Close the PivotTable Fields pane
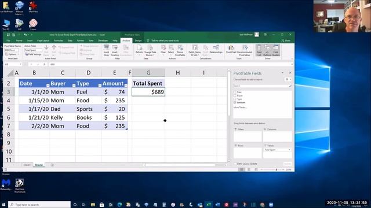 [290, 73]
